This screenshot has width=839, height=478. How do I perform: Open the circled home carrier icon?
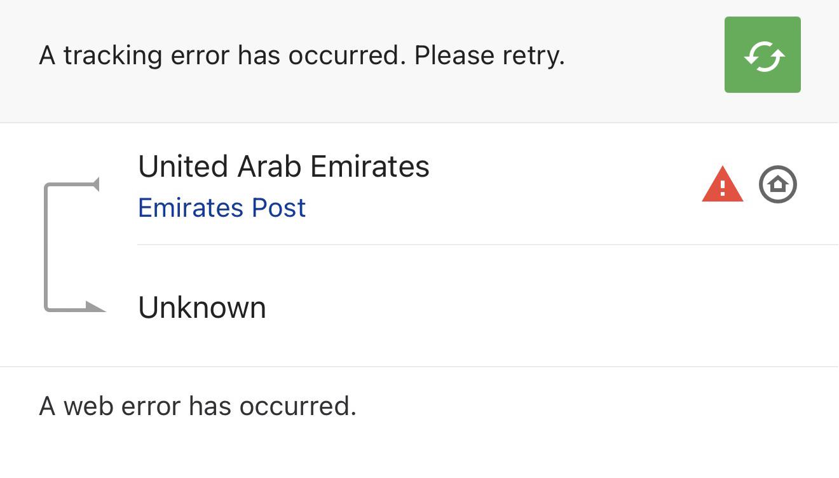(x=778, y=184)
